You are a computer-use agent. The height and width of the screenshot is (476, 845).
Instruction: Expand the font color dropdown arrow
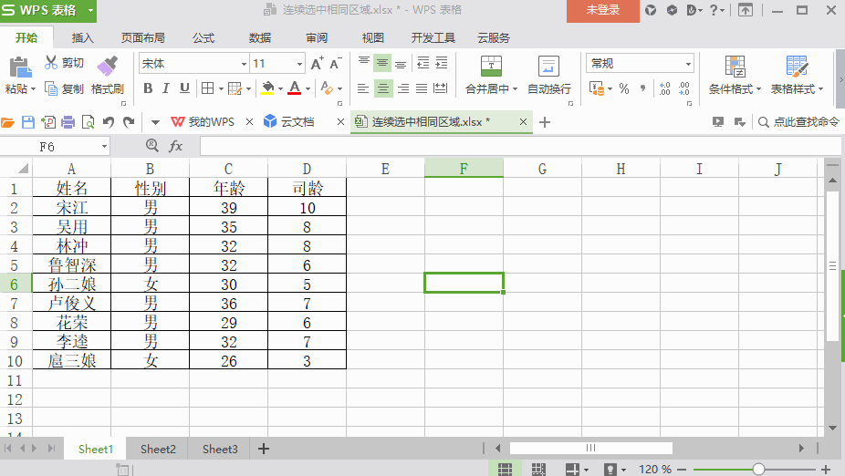(x=308, y=88)
